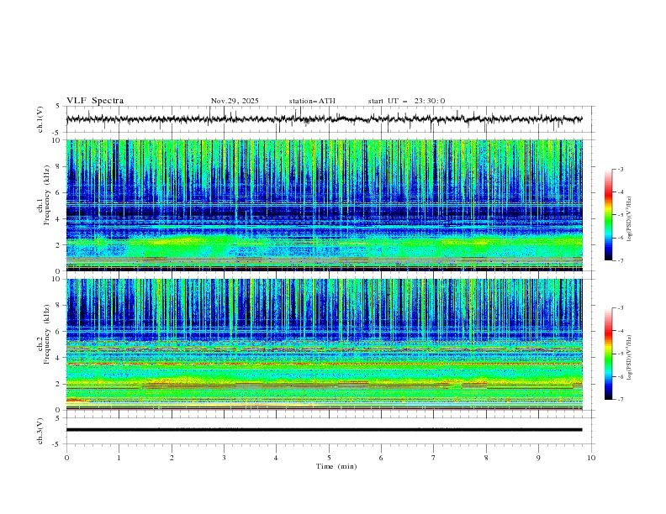666x514 pixels.
Task: Click the "8" kHz tick on ch.1 frequency axis
Action: pyautogui.click(x=60, y=166)
